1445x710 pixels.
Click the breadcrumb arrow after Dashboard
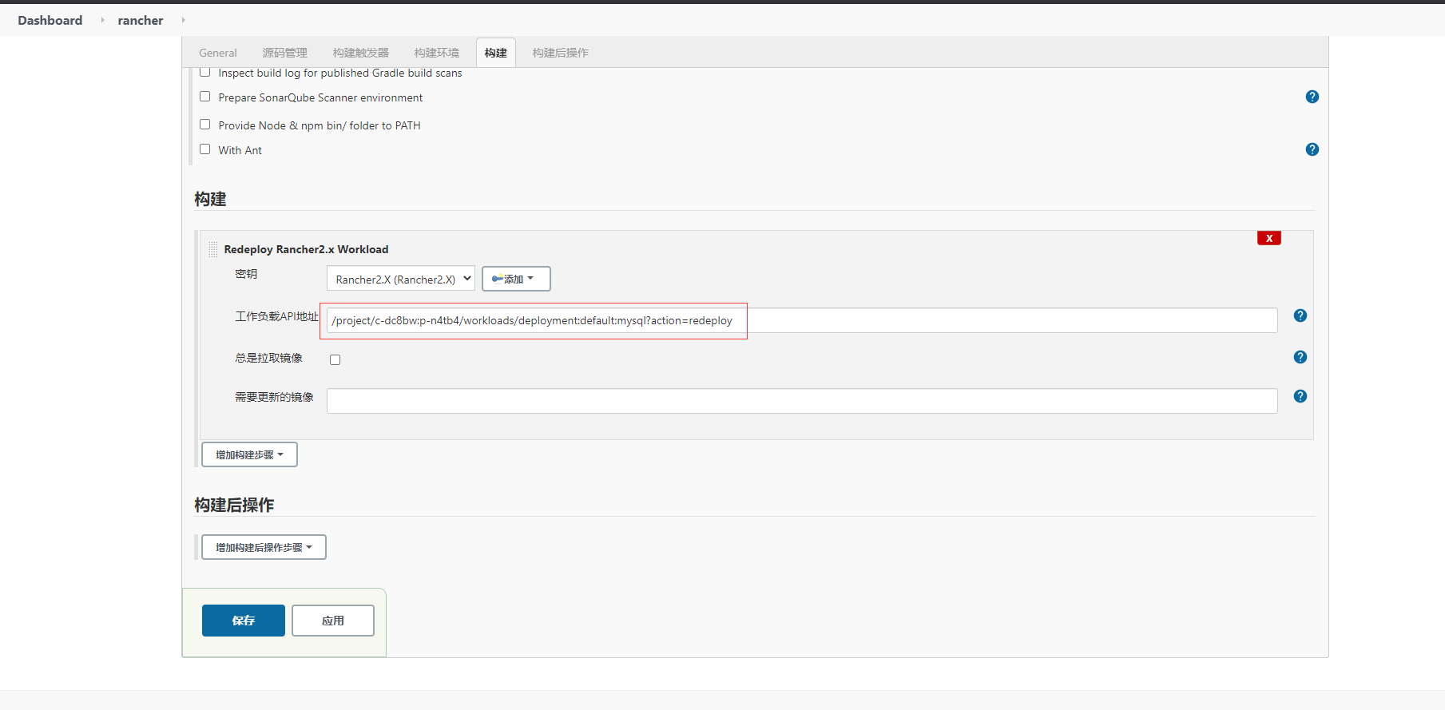pos(102,20)
